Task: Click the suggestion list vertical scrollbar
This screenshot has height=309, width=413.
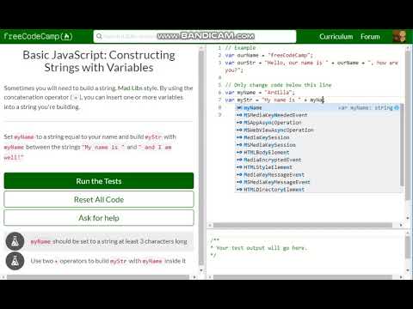Action: pos(402,145)
